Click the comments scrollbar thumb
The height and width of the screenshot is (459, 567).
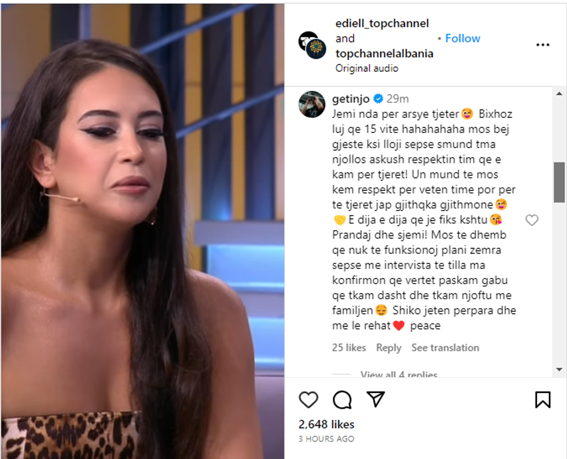coord(559,182)
